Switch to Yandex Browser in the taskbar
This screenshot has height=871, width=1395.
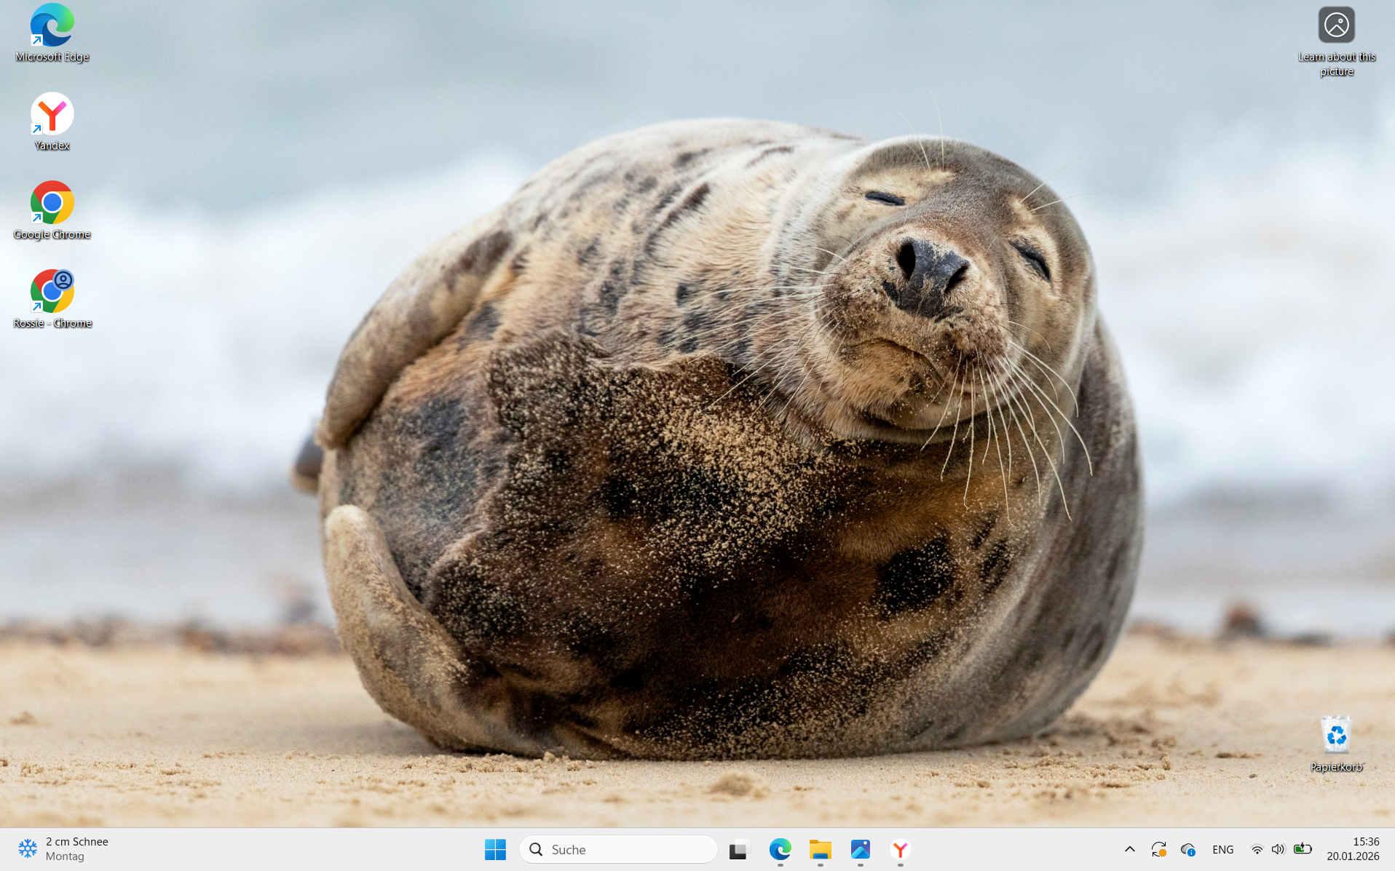[900, 849]
